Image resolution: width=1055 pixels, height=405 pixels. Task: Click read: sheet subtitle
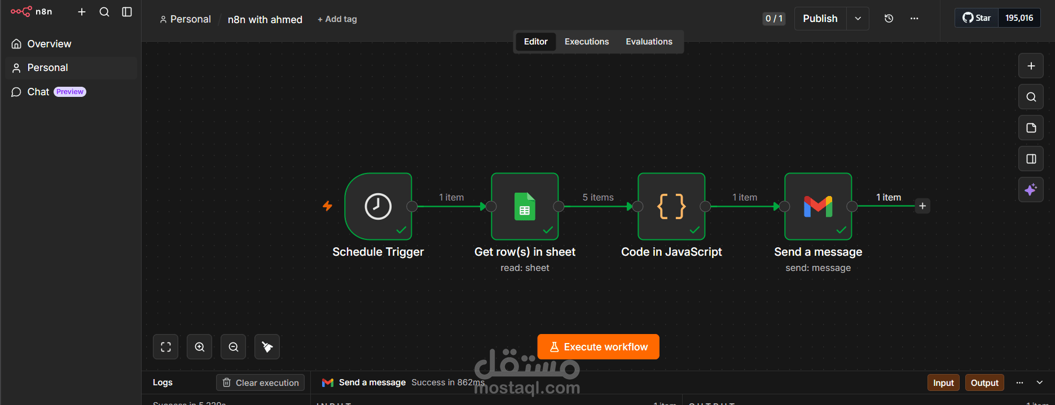525,268
